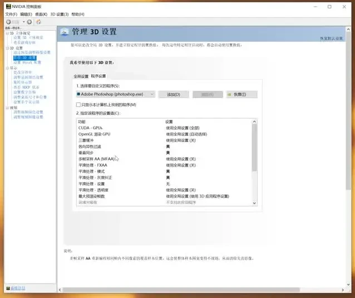Select 更改分辨率 in the sidebar tree

point(23,72)
